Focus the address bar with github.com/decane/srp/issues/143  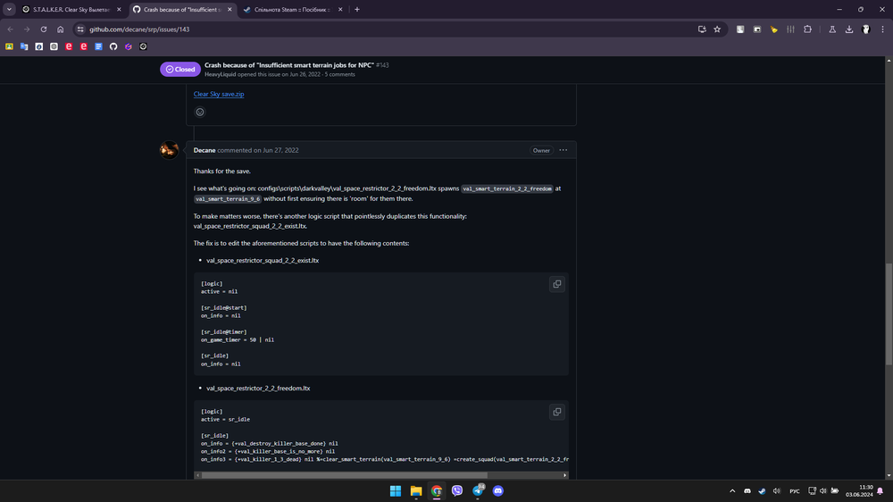[x=388, y=29]
